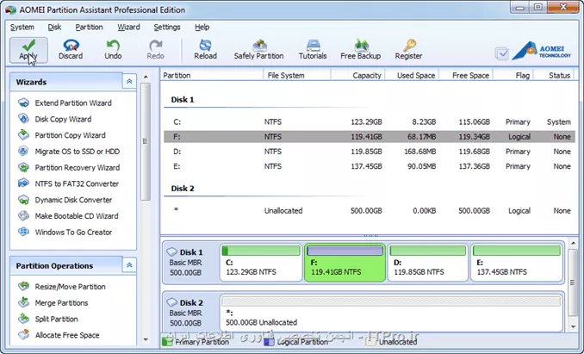This screenshot has height=354, width=584.
Task: Open Safely Partition from the toolbar
Action: tap(258, 50)
